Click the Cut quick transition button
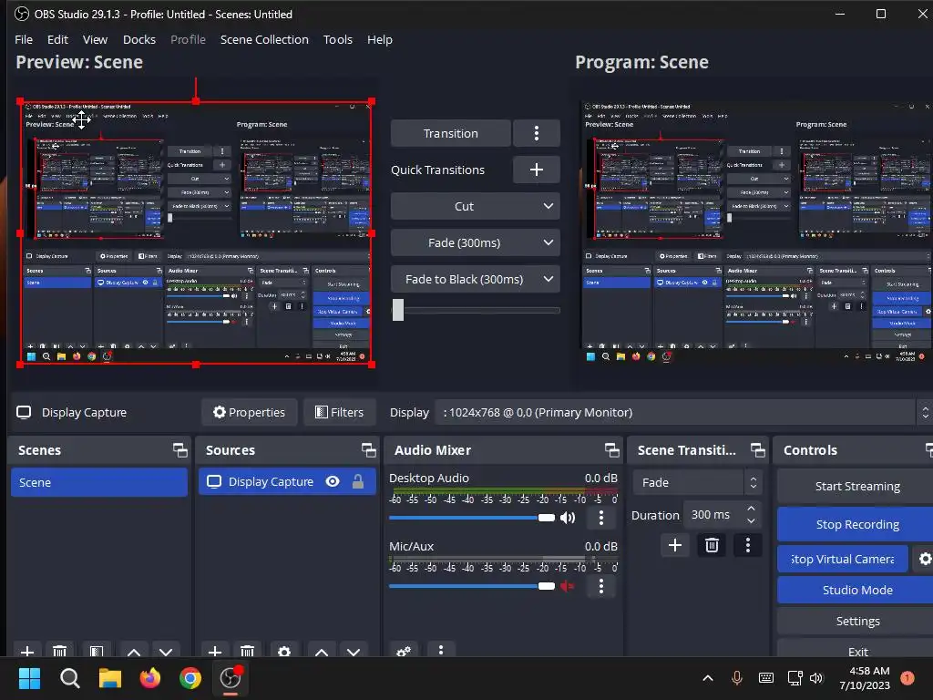Image resolution: width=933 pixels, height=700 pixels. 464,206
